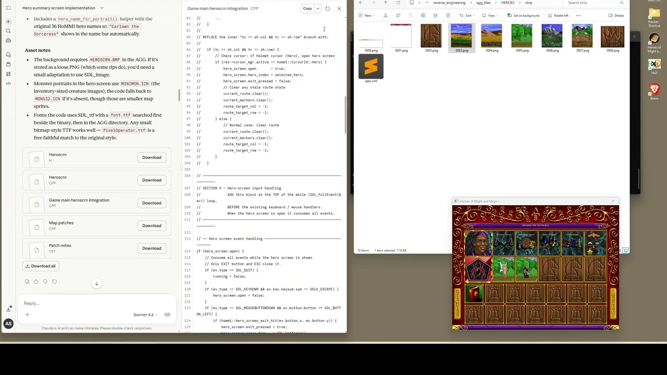
Task: Open the code icon in Claude sidebar
Action: pos(8,83)
